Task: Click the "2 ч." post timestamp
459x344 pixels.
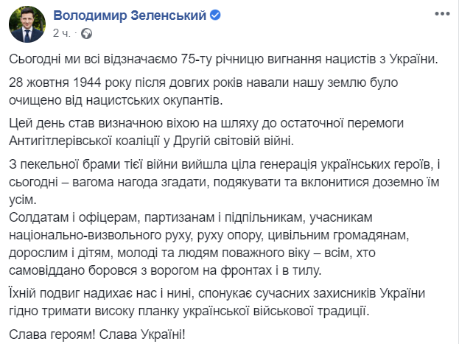Action: tap(62, 33)
